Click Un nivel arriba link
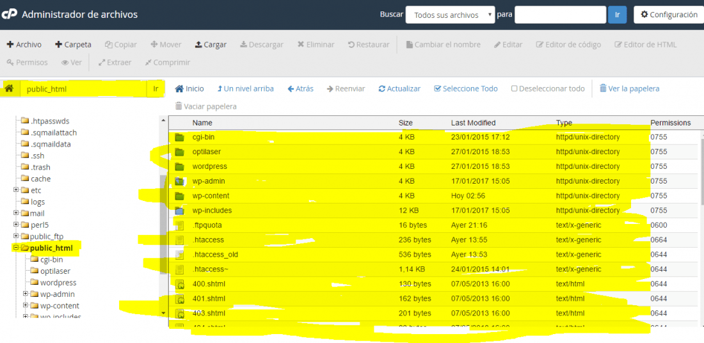The width and height of the screenshot is (704, 343). click(245, 88)
